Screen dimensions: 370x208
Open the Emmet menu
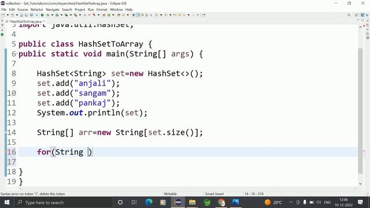tap(102, 10)
